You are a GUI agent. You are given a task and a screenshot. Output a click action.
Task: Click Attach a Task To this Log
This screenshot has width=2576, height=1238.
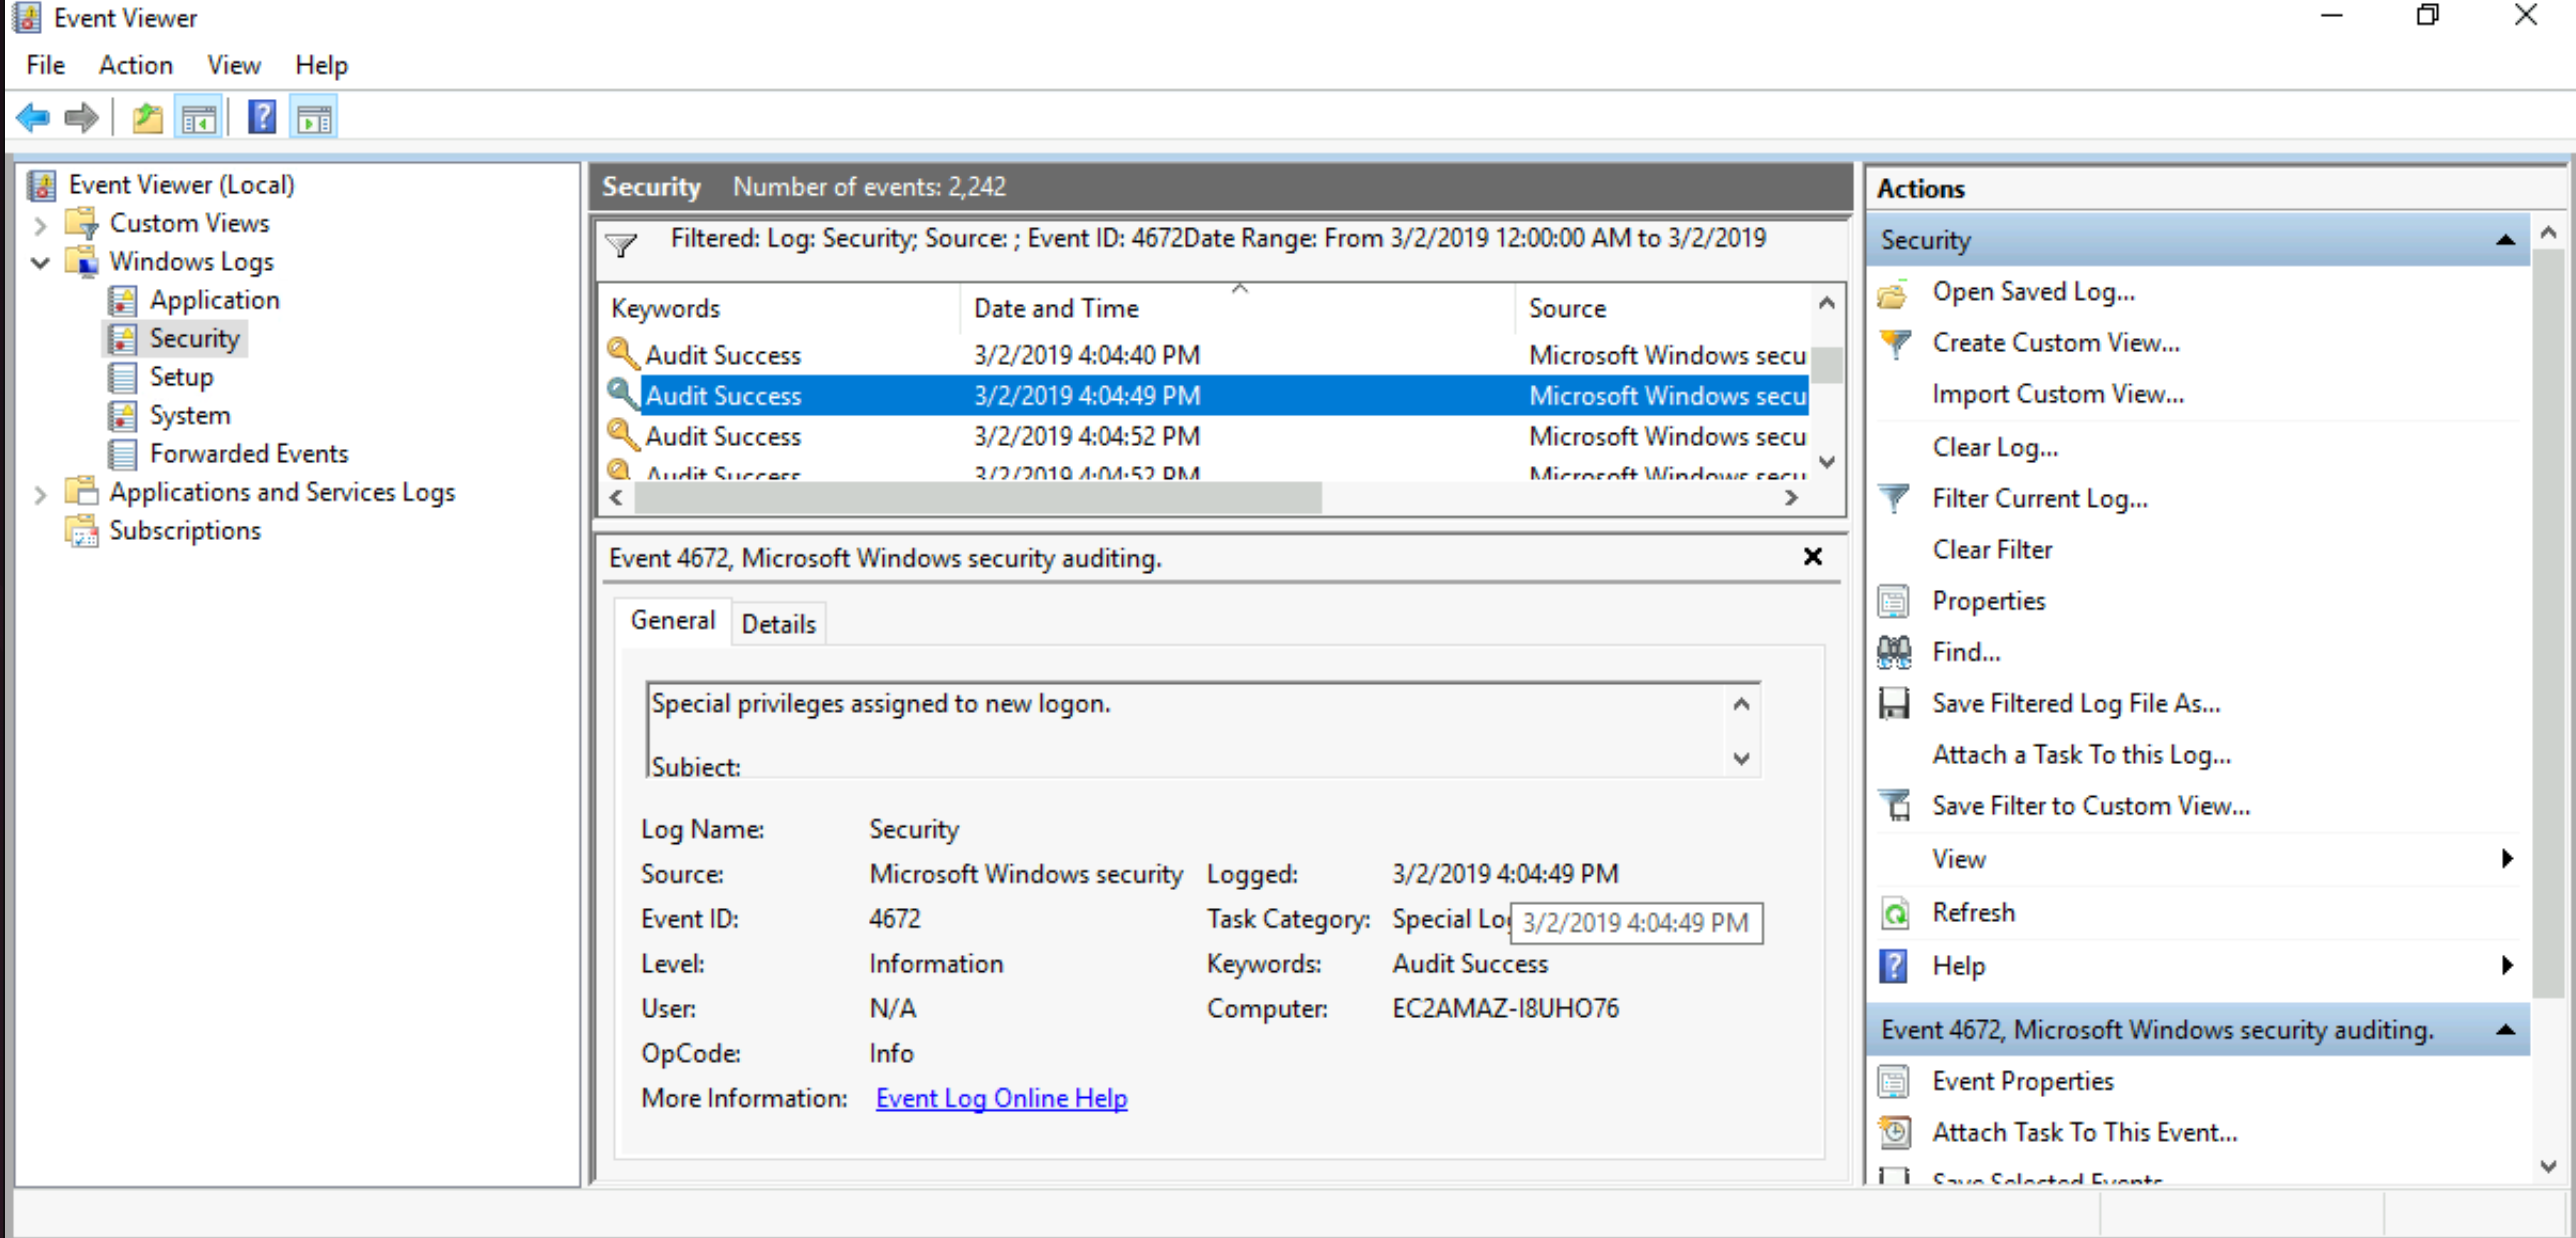pos(2081,755)
